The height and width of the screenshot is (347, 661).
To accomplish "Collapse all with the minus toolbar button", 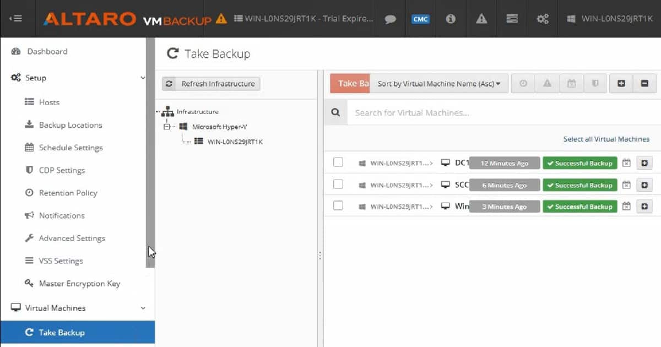I will click(x=644, y=84).
